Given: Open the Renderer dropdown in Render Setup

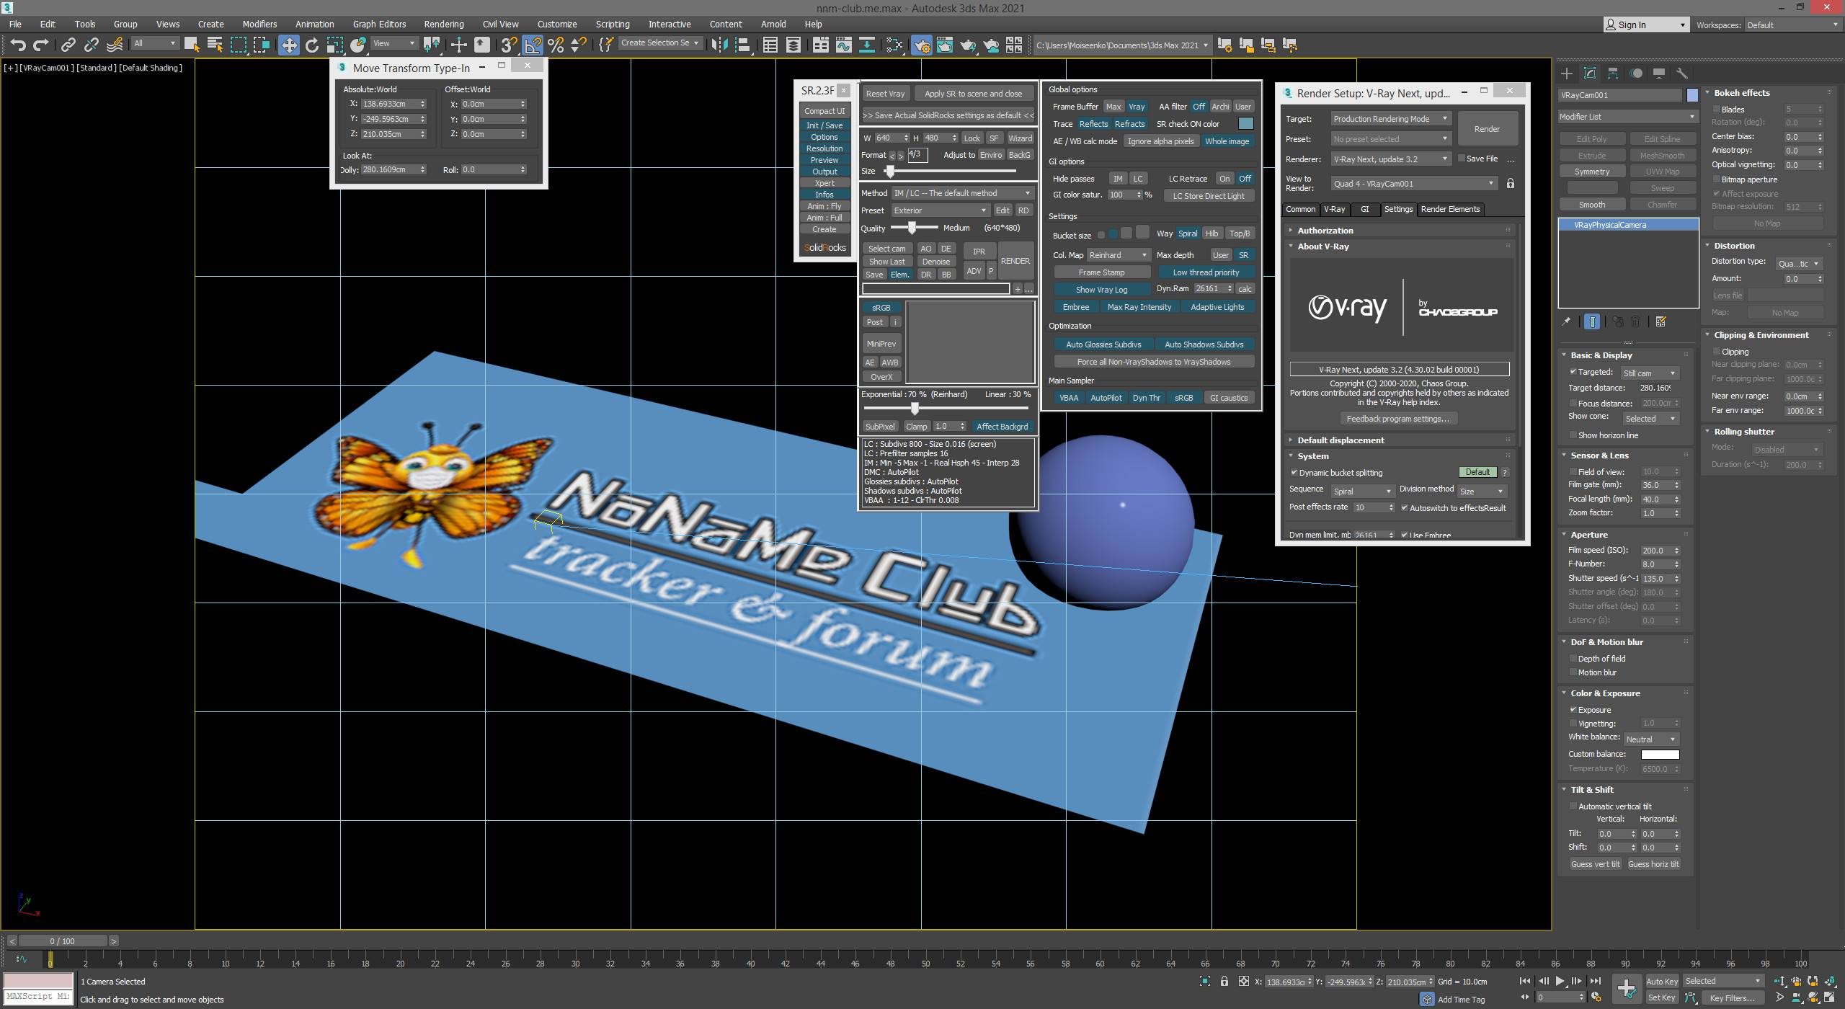Looking at the screenshot, I should click(1390, 159).
